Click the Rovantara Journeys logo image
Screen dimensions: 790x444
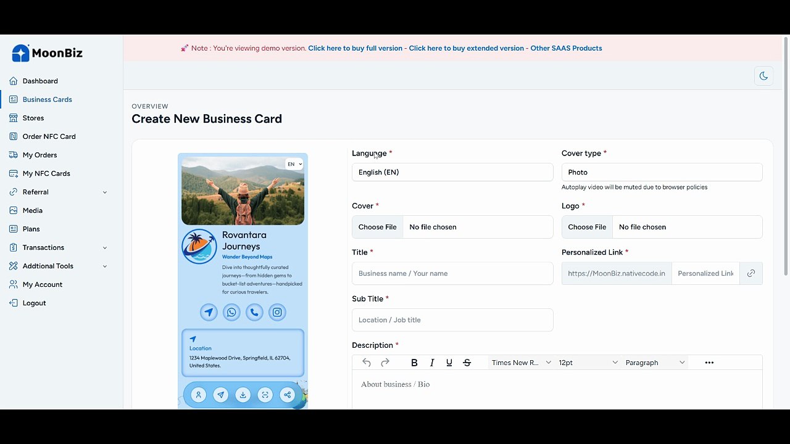(x=199, y=246)
